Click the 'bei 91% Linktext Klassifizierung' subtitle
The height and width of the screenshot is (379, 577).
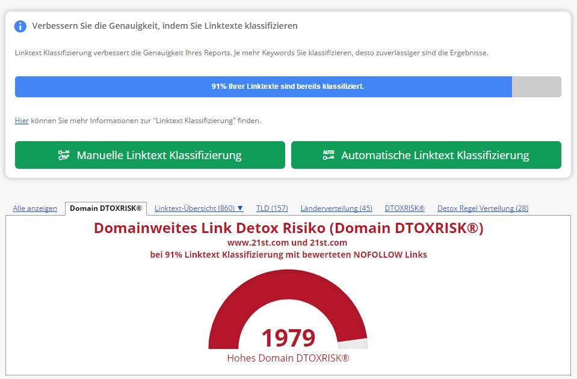(x=289, y=255)
